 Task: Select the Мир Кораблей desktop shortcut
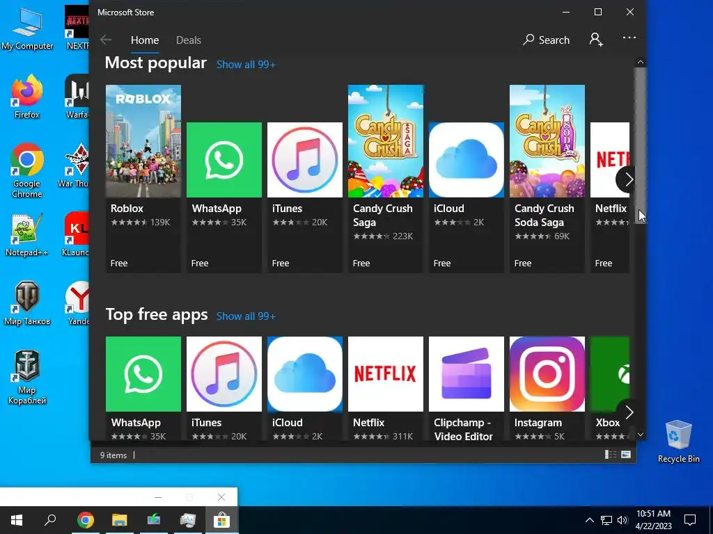[x=27, y=378]
